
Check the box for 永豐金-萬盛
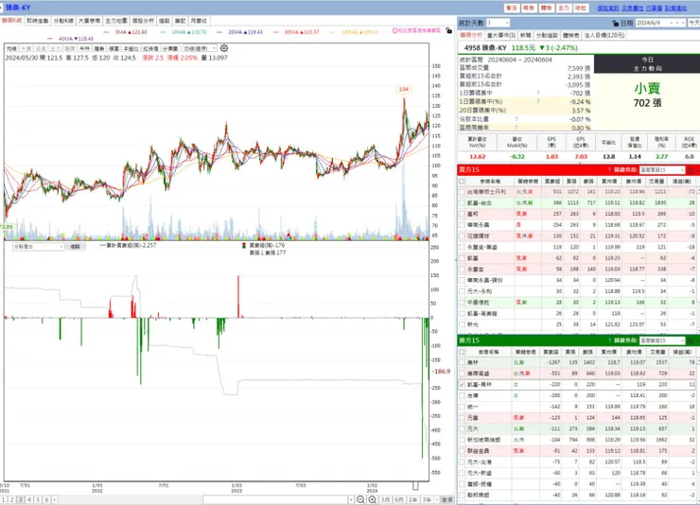pyautogui.click(x=462, y=247)
